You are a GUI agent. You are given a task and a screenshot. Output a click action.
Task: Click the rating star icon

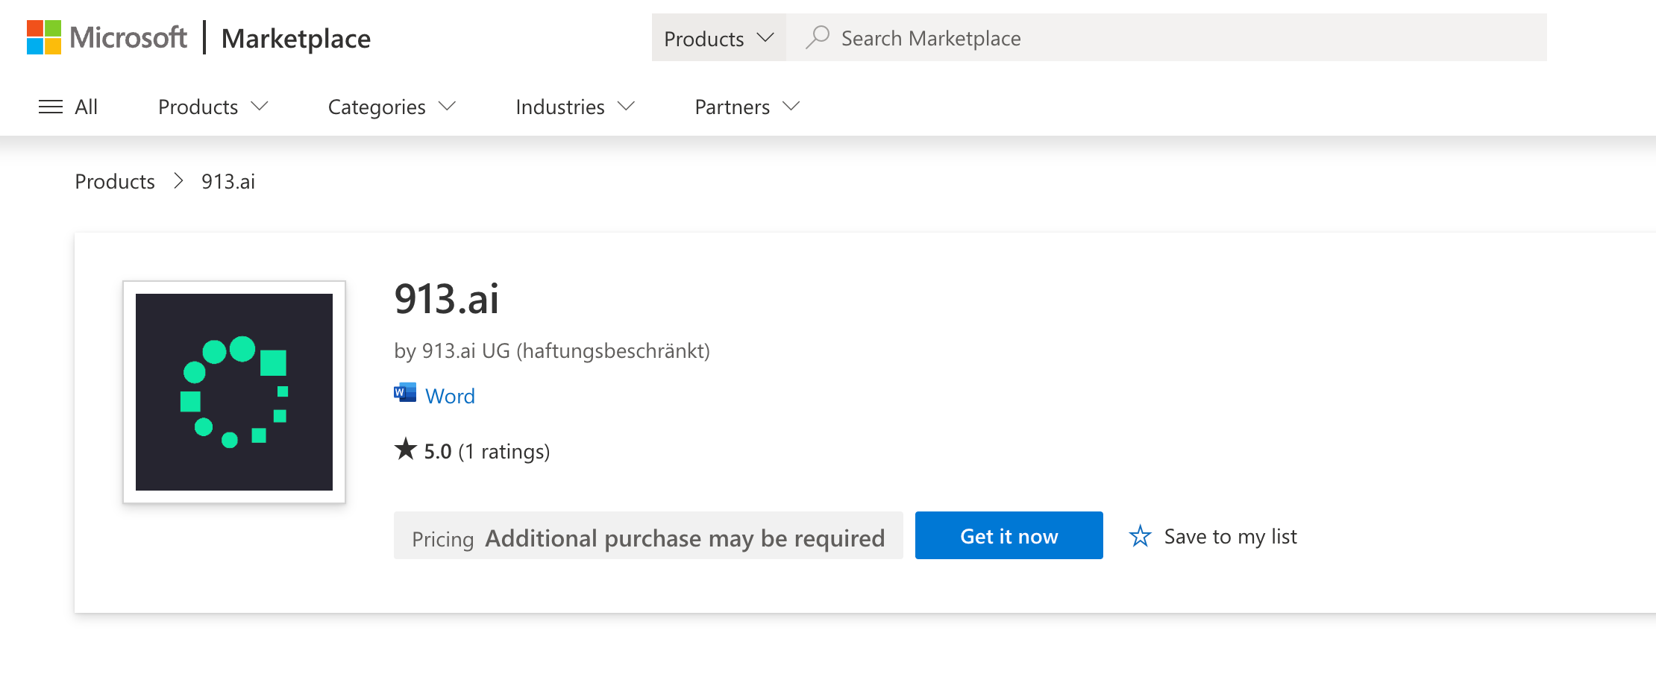click(406, 450)
